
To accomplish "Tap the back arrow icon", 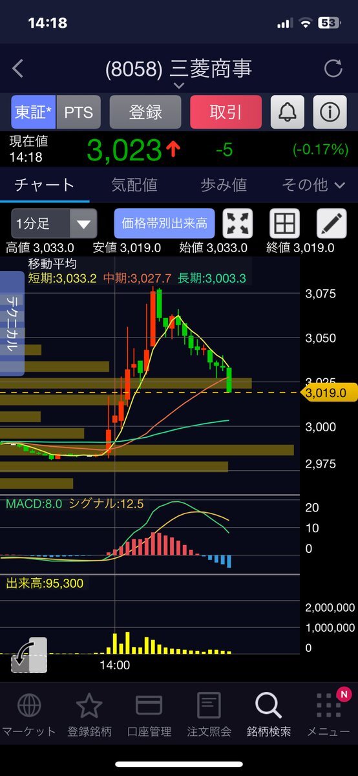I will pos(18,69).
